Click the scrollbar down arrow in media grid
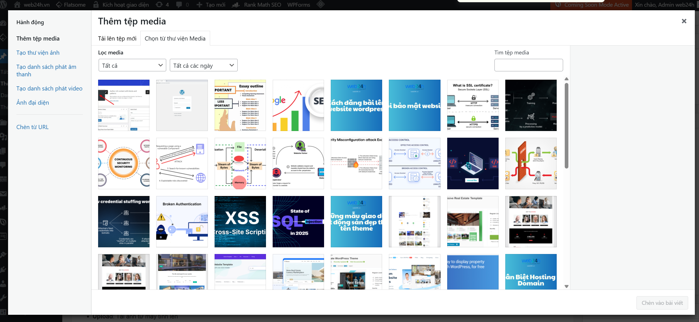 566,286
